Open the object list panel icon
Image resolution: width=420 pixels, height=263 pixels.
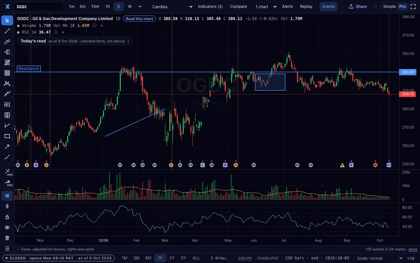click(7, 249)
